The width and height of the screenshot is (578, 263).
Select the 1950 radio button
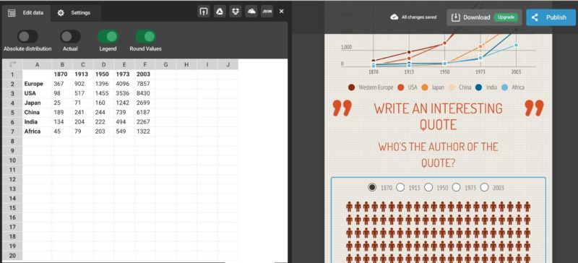pyautogui.click(x=428, y=187)
